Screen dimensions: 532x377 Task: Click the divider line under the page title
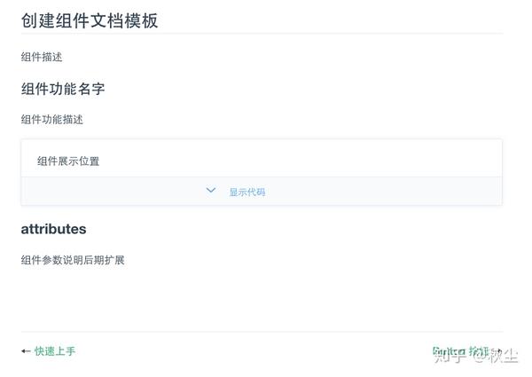[x=262, y=34]
